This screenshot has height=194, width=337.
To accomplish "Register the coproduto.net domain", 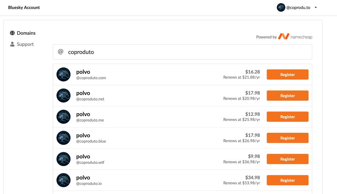I will [x=287, y=96].
